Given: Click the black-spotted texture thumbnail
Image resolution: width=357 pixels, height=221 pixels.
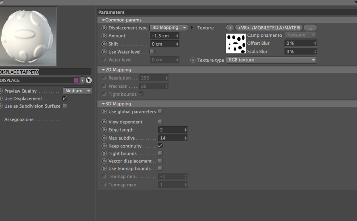Looking at the screenshot, I should coord(236,43).
